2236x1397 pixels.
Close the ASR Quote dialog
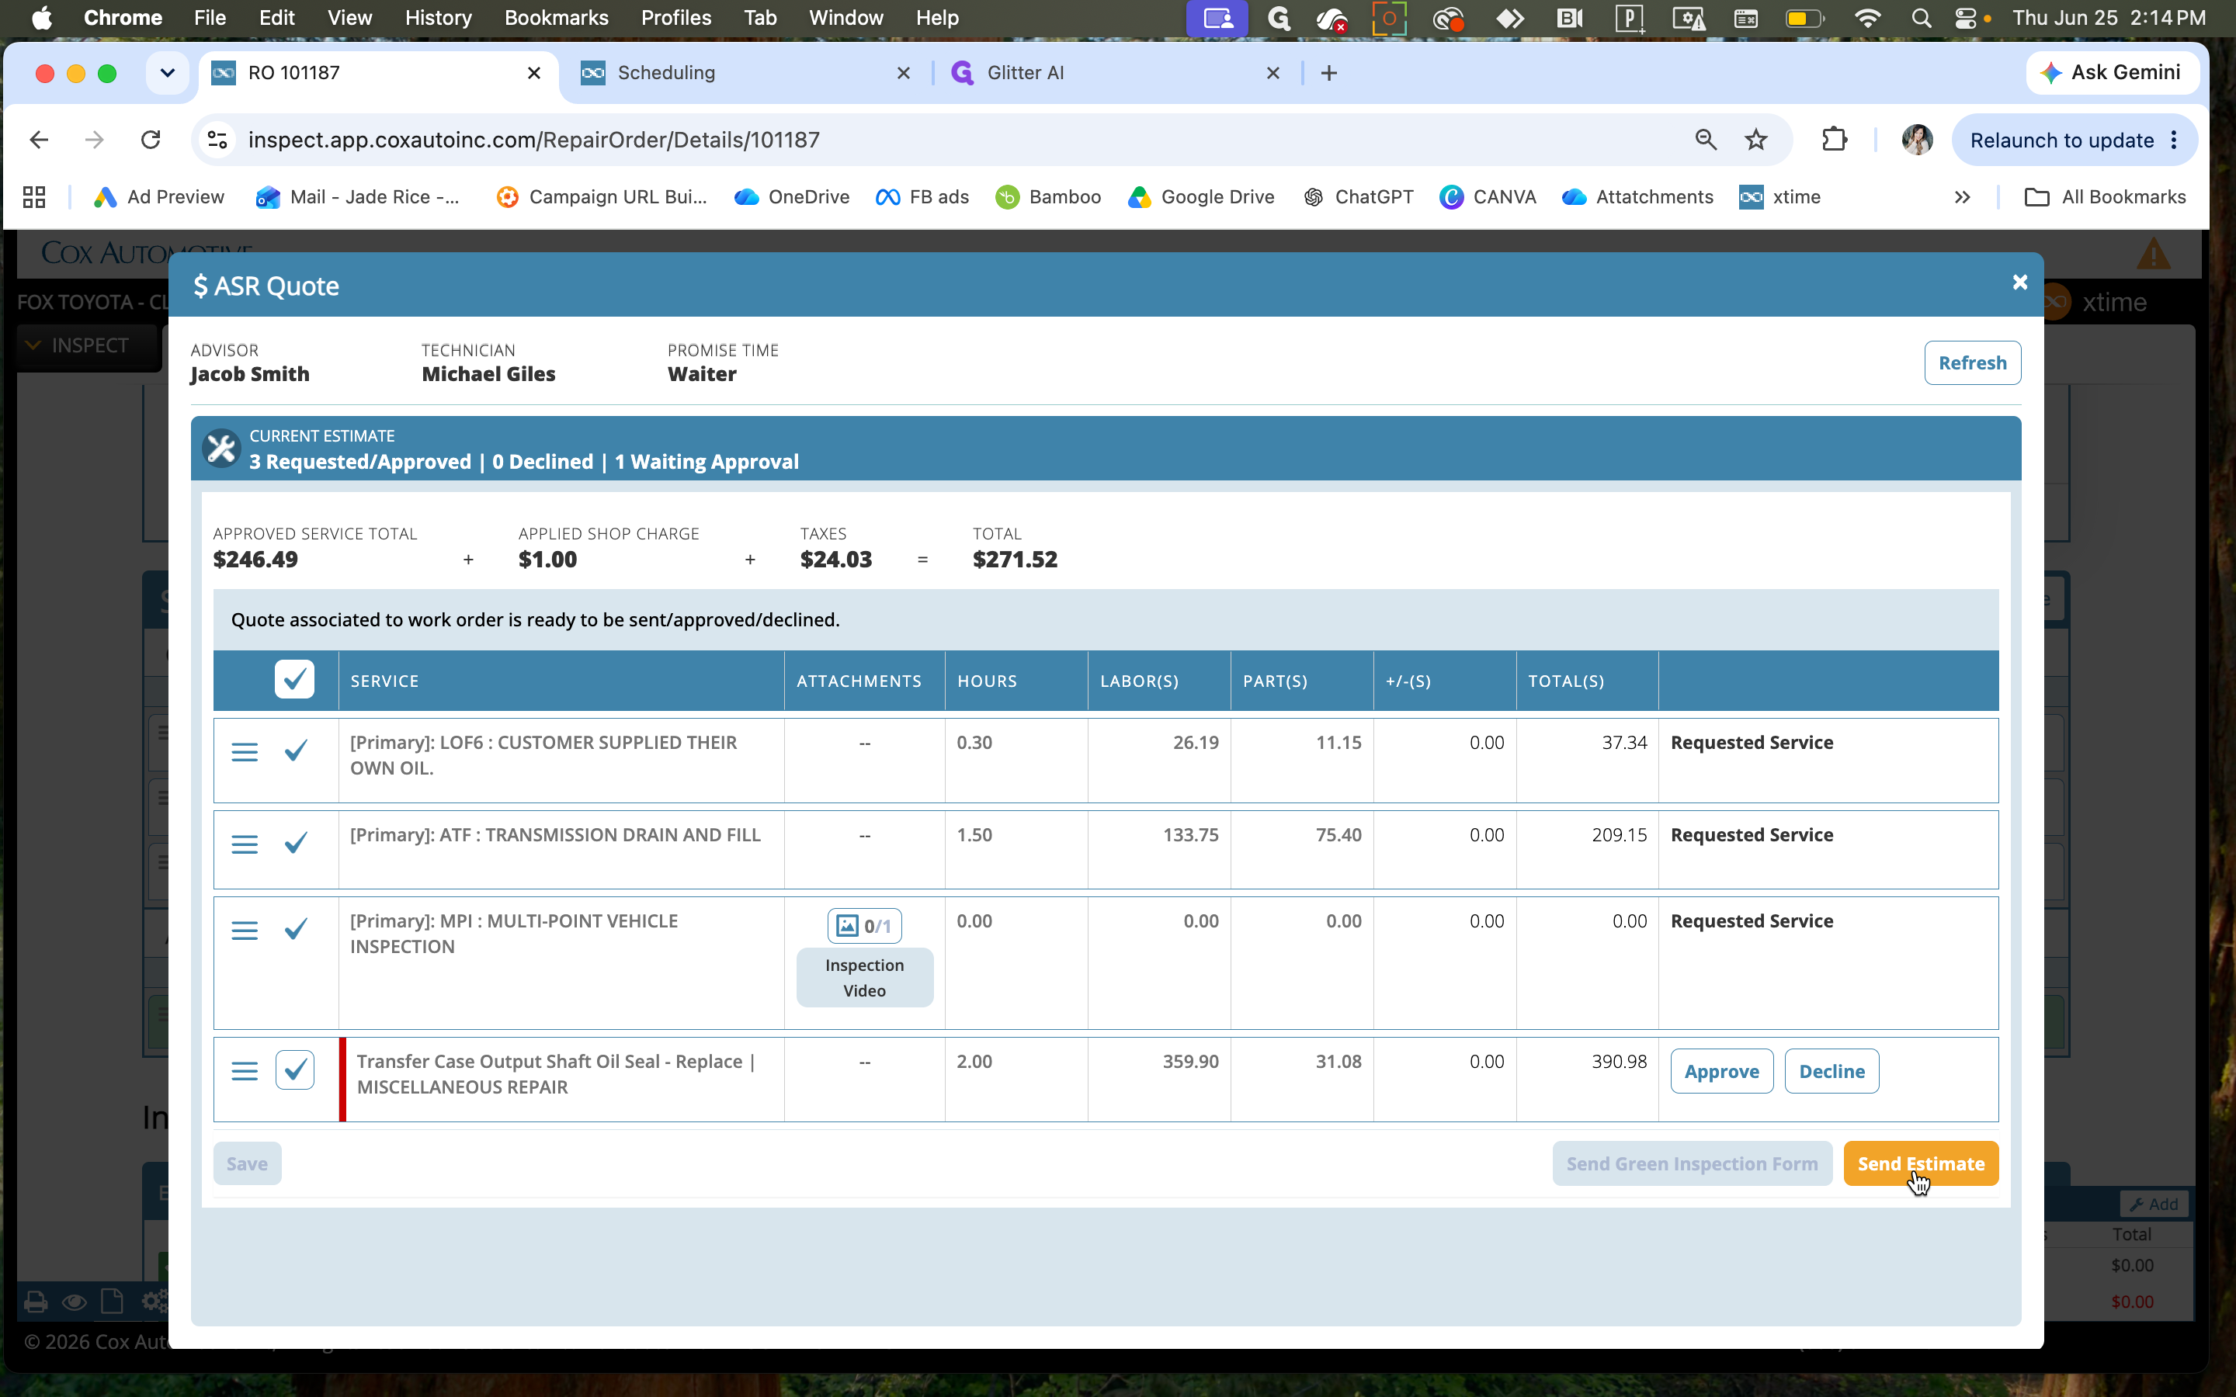click(2020, 283)
